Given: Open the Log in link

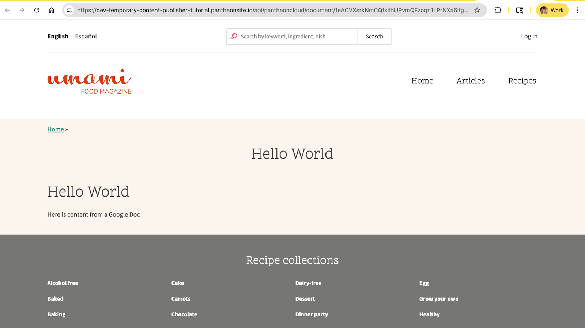Looking at the screenshot, I should (529, 36).
